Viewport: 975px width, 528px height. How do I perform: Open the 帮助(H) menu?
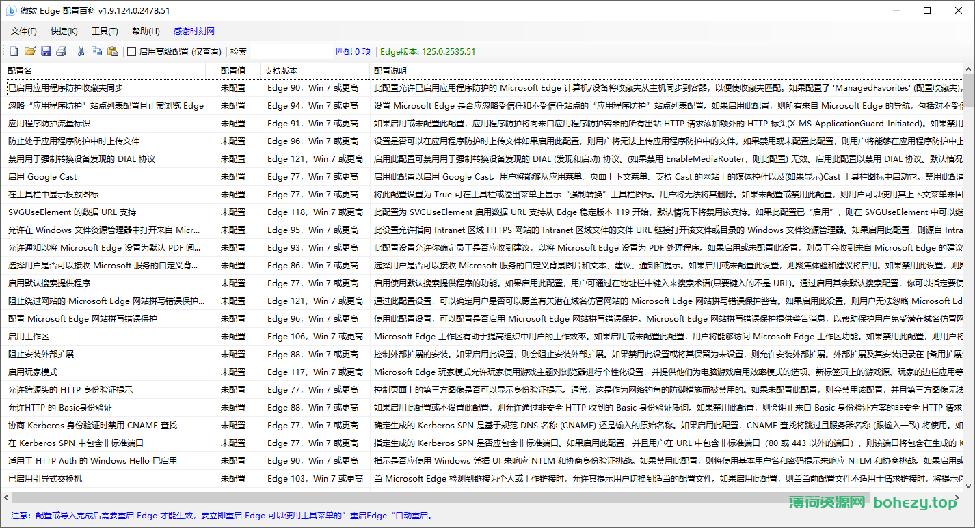click(146, 31)
